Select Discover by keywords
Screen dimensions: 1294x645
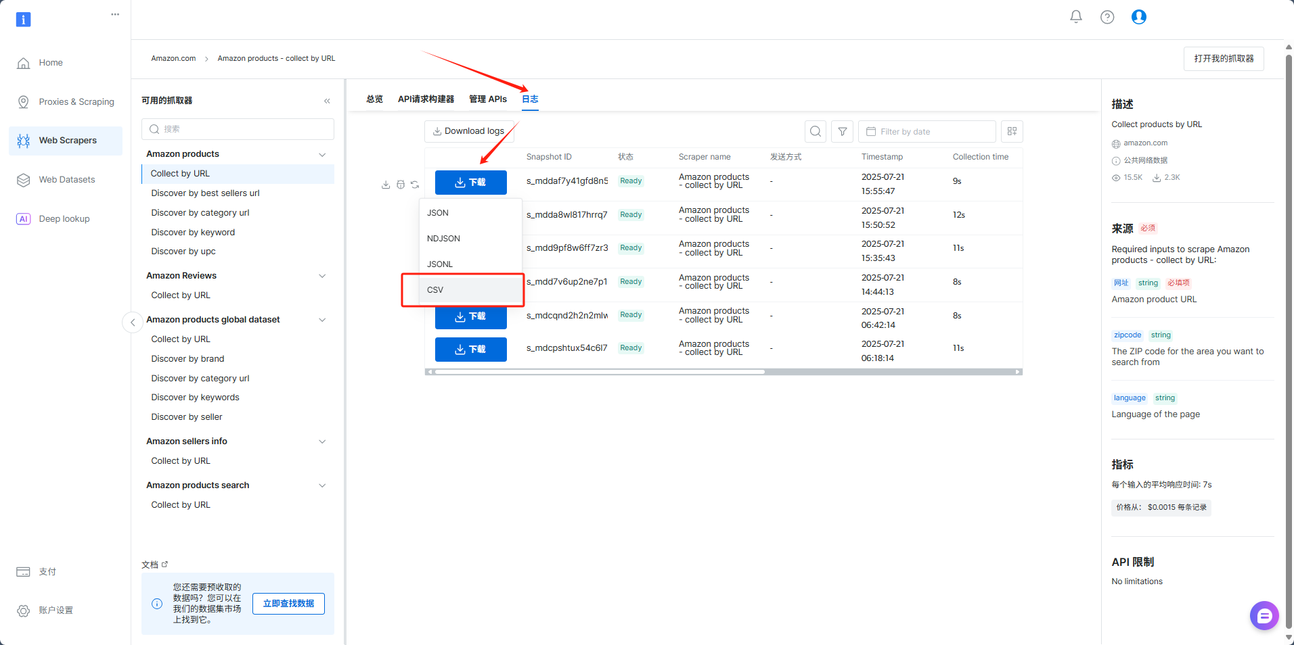[195, 398]
